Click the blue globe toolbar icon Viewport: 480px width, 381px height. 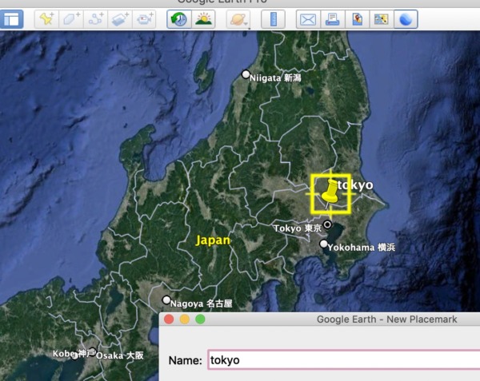[x=406, y=19]
